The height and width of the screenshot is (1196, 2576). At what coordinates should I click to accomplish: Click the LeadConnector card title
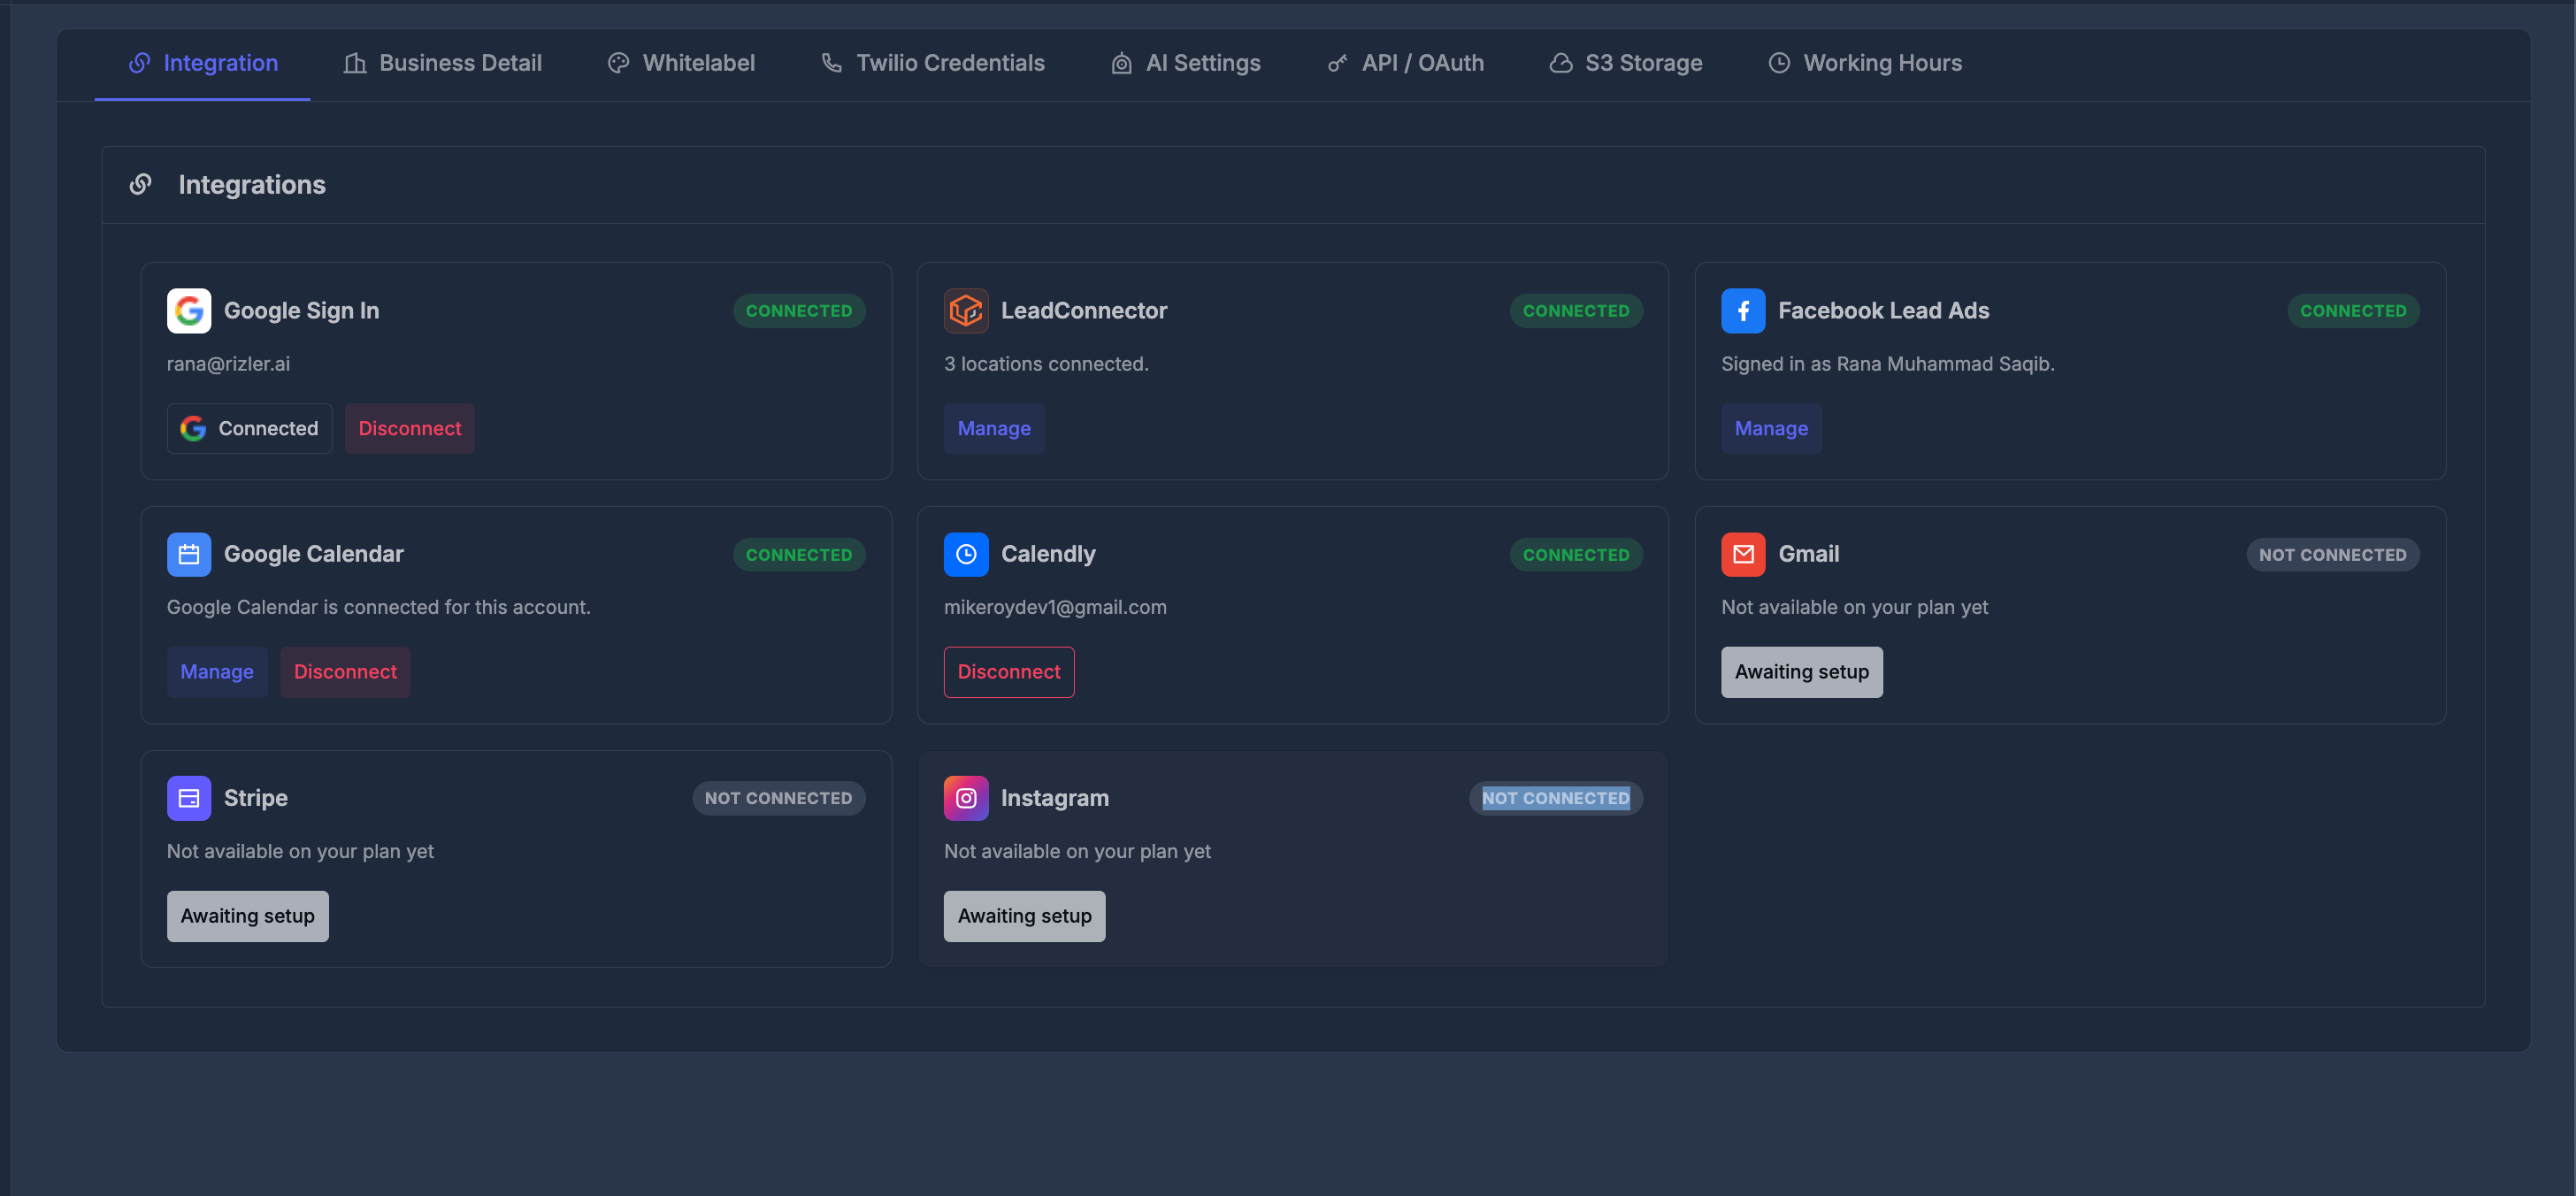[1084, 311]
